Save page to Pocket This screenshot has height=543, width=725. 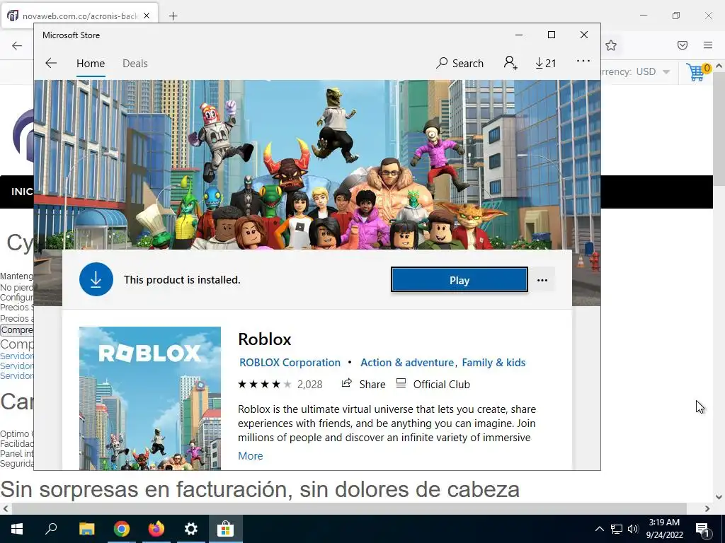coord(683,45)
